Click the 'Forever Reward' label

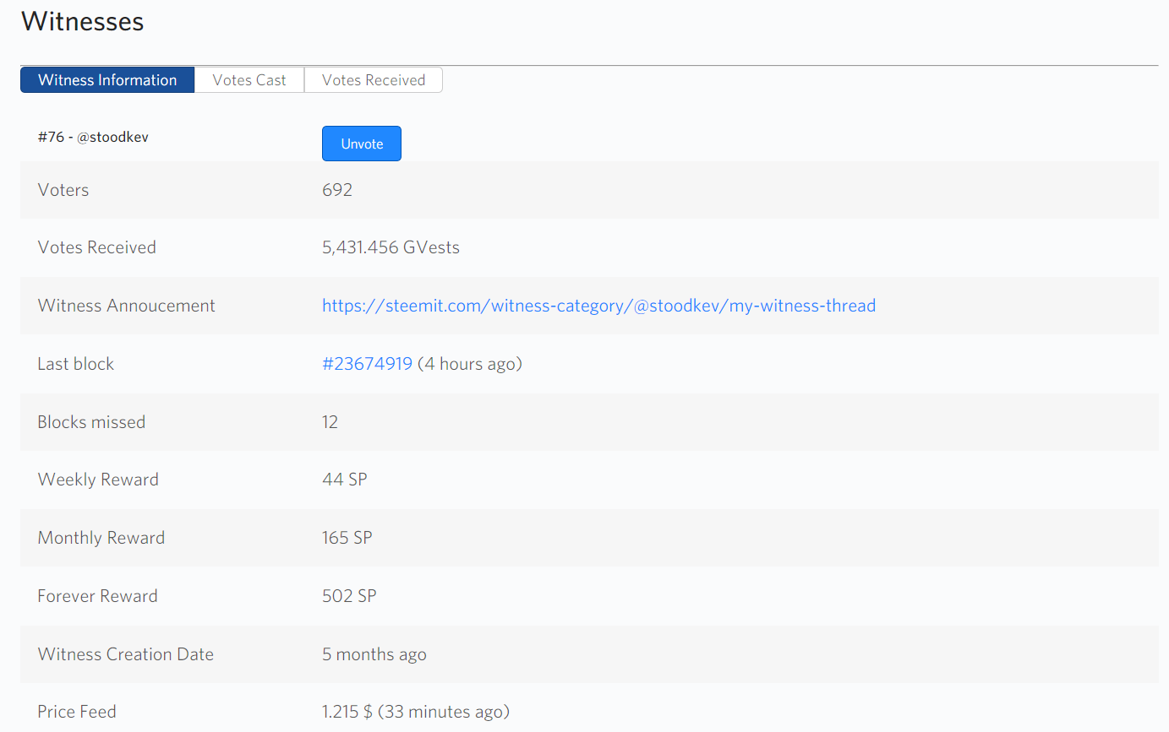click(x=98, y=596)
